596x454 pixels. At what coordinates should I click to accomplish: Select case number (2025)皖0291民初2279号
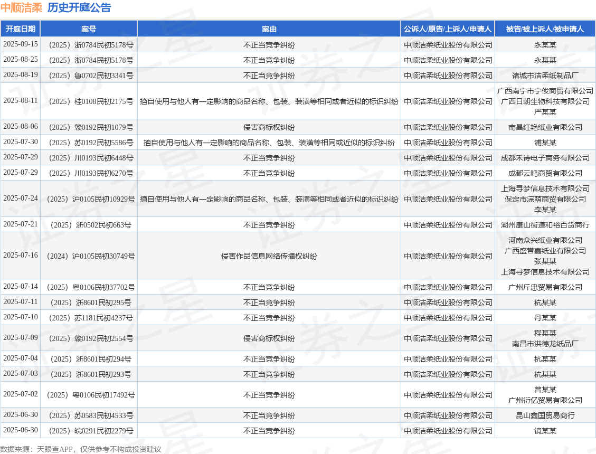coord(89,431)
